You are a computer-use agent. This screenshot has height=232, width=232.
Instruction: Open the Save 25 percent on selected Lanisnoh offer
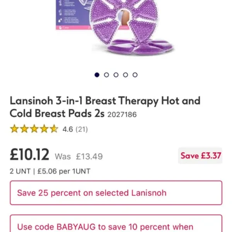coord(116,193)
